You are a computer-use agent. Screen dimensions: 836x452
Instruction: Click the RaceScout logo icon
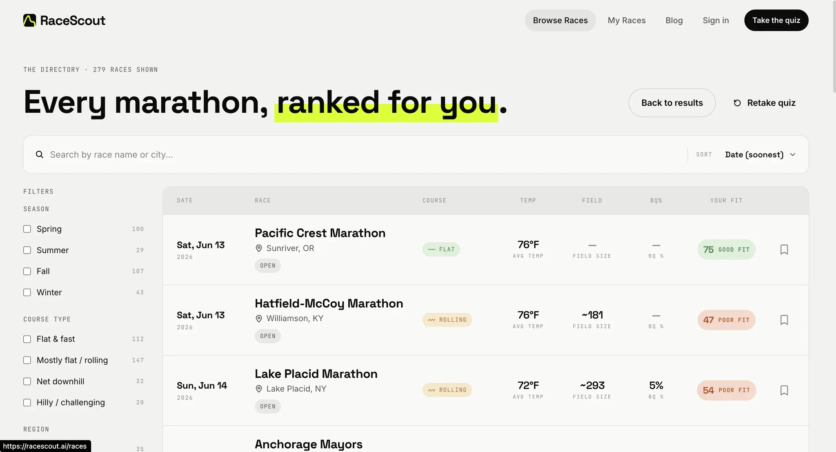pyautogui.click(x=30, y=20)
